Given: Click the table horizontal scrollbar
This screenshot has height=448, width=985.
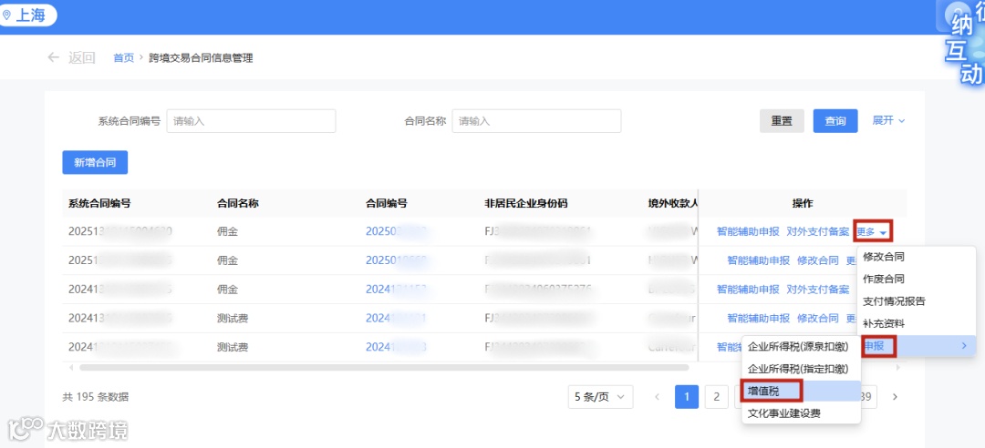Looking at the screenshot, I should 384,367.
